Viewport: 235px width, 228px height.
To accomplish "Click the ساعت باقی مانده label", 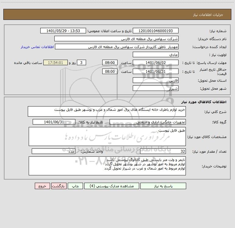I will 28,63.
